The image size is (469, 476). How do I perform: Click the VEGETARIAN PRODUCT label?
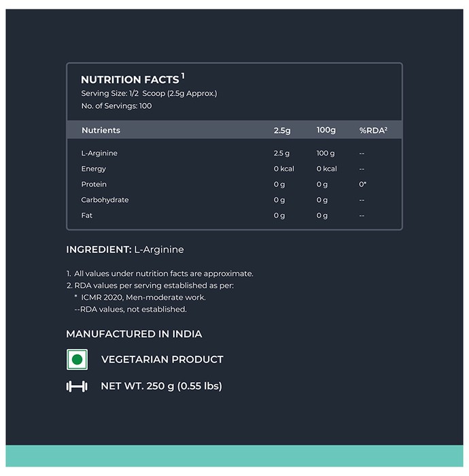click(x=162, y=360)
